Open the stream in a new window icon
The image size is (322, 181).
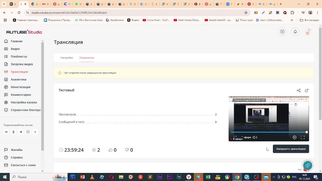307,90
